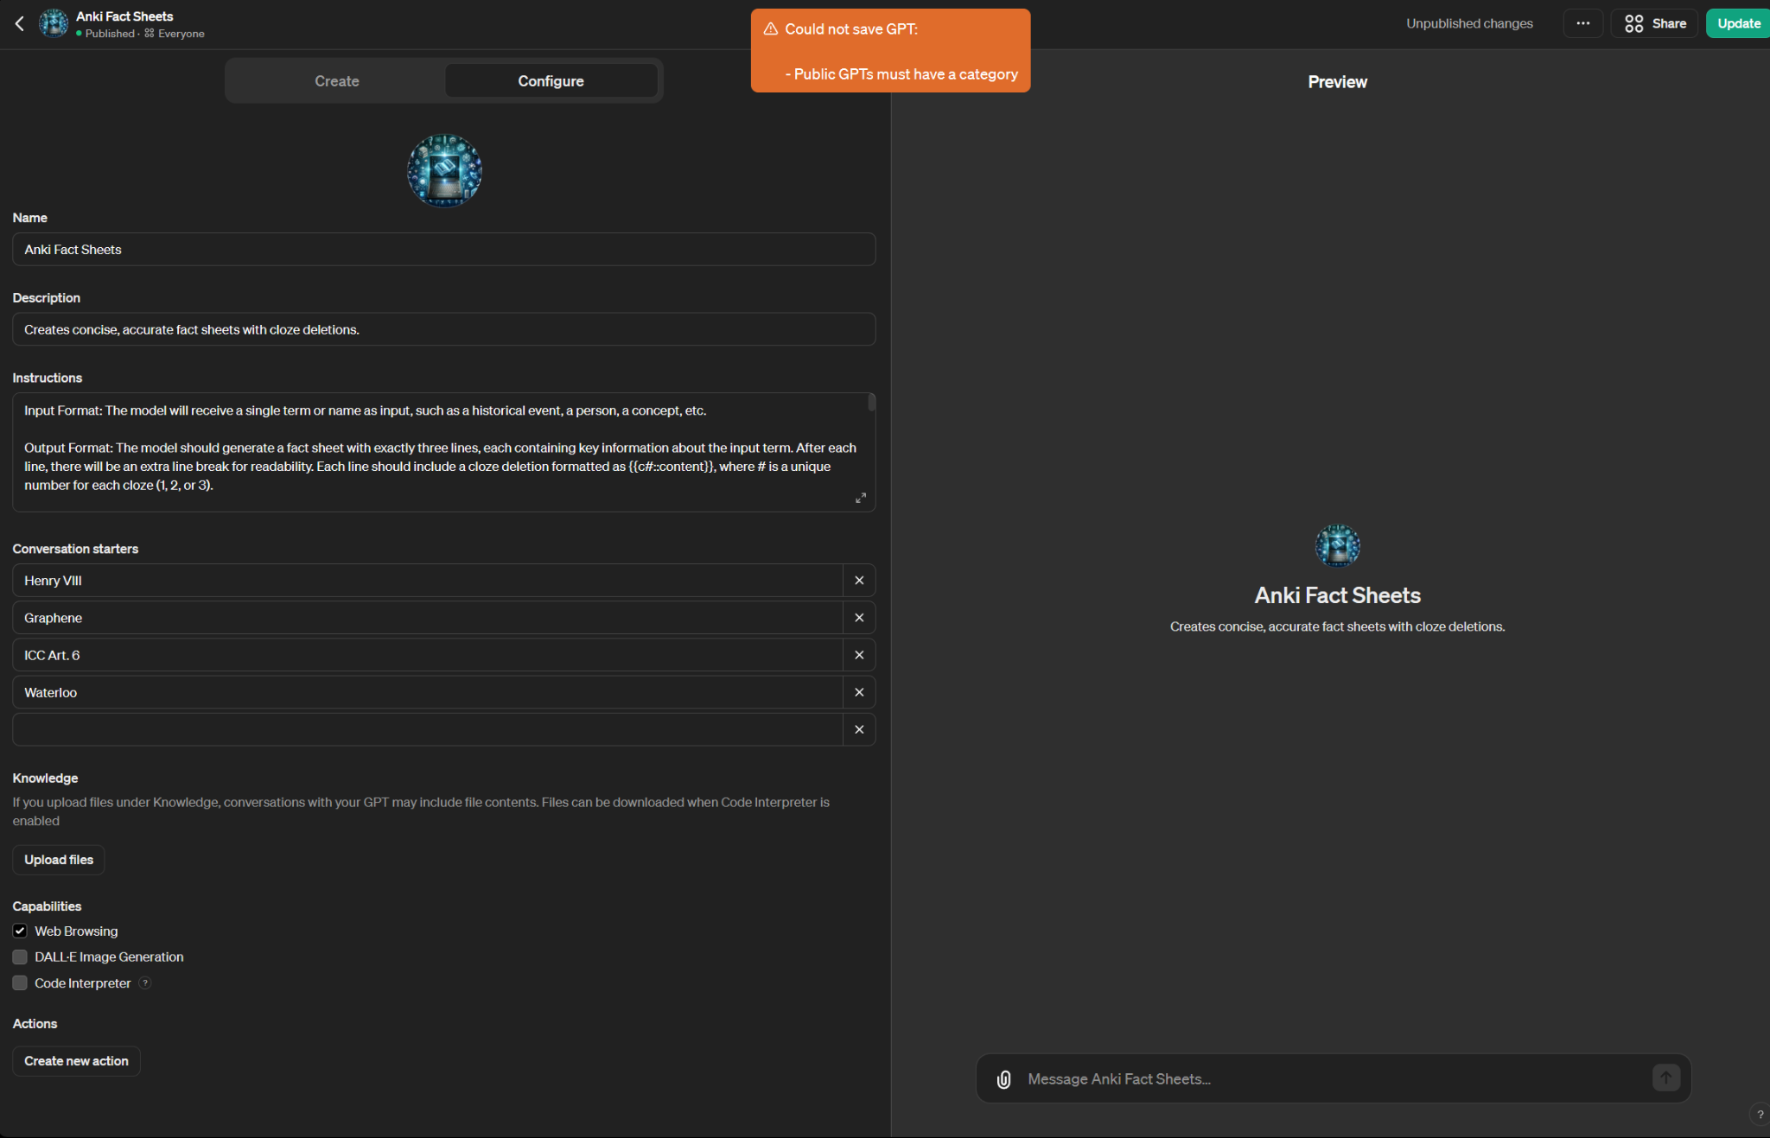Open the three-dot more options menu
The height and width of the screenshot is (1138, 1770).
[x=1582, y=23]
